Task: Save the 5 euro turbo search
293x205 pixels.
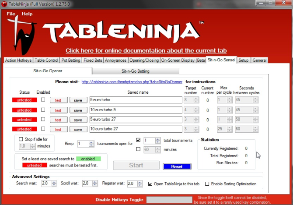Action: pos(78,100)
